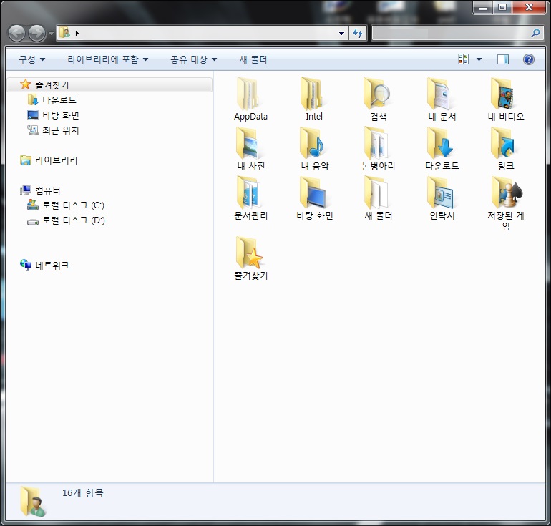Click the Forward navigation button
The width and height of the screenshot is (551, 526).
37,34
